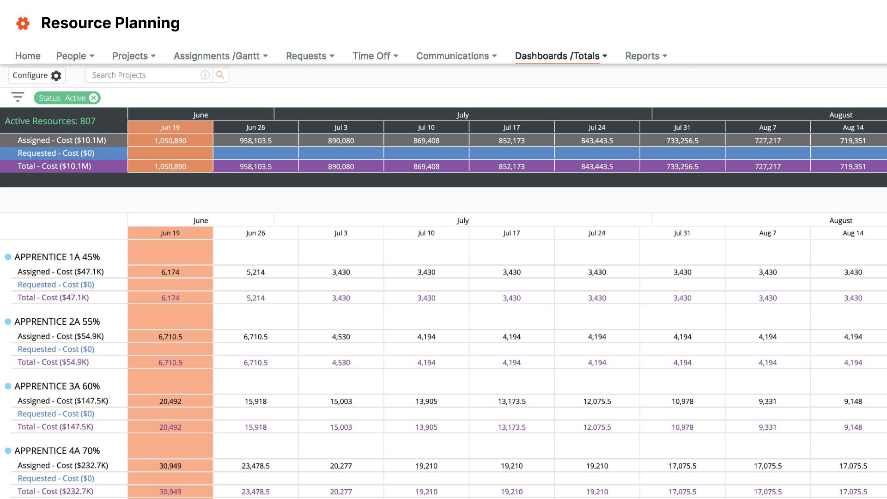This screenshot has height=499, width=887.
Task: Click the Home tab link
Action: click(x=27, y=55)
